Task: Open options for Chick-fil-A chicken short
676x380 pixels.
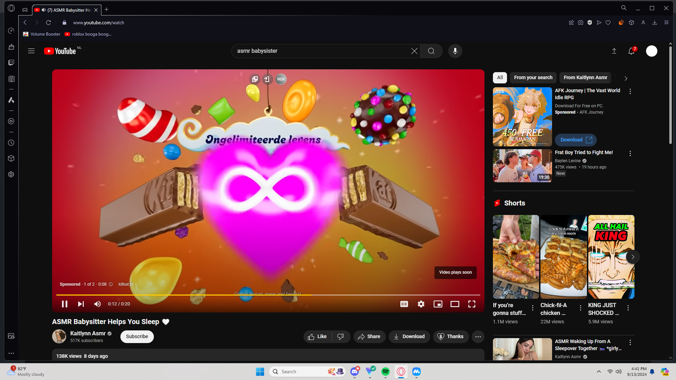Action: pos(581,308)
